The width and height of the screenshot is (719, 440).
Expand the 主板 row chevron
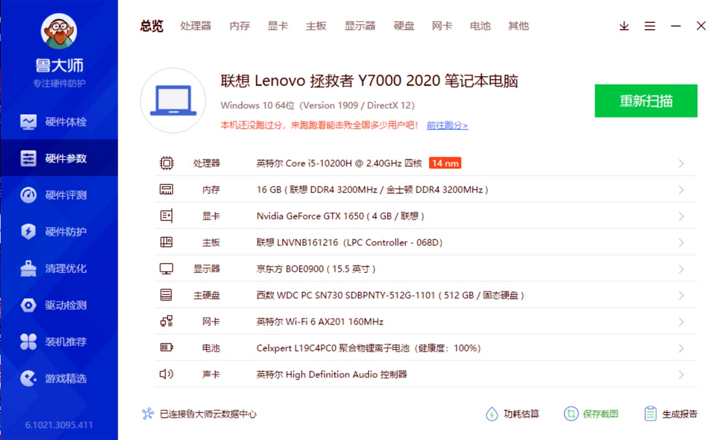(x=681, y=243)
